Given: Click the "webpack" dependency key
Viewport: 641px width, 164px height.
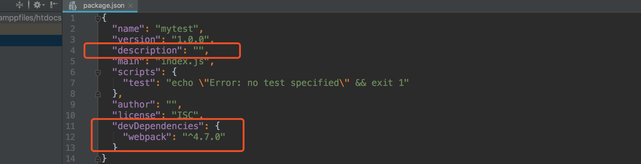Looking at the screenshot, I should coord(147,137).
